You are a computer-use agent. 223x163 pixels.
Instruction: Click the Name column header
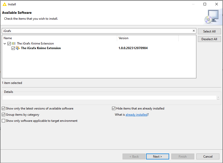click(8, 38)
